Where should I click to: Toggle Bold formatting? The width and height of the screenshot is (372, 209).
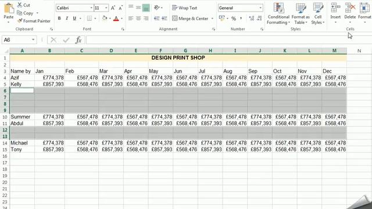pyautogui.click(x=59, y=18)
